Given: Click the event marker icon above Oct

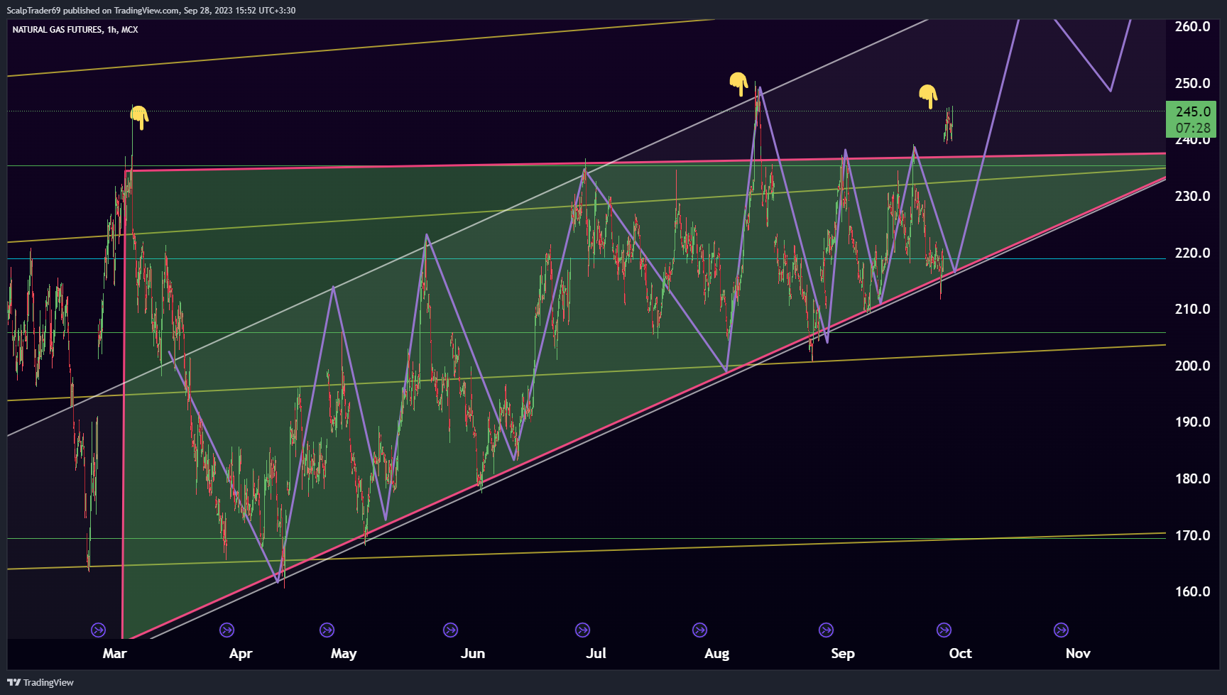Looking at the screenshot, I should [x=944, y=630].
